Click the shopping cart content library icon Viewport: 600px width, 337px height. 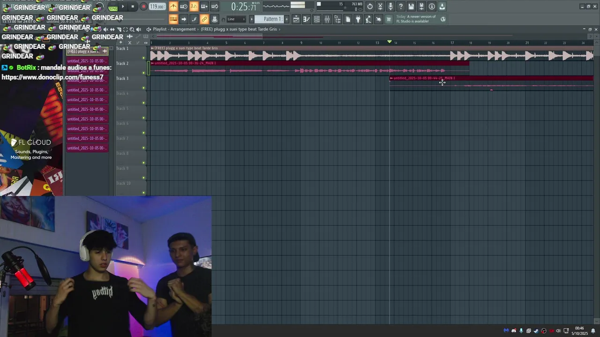tap(389, 19)
